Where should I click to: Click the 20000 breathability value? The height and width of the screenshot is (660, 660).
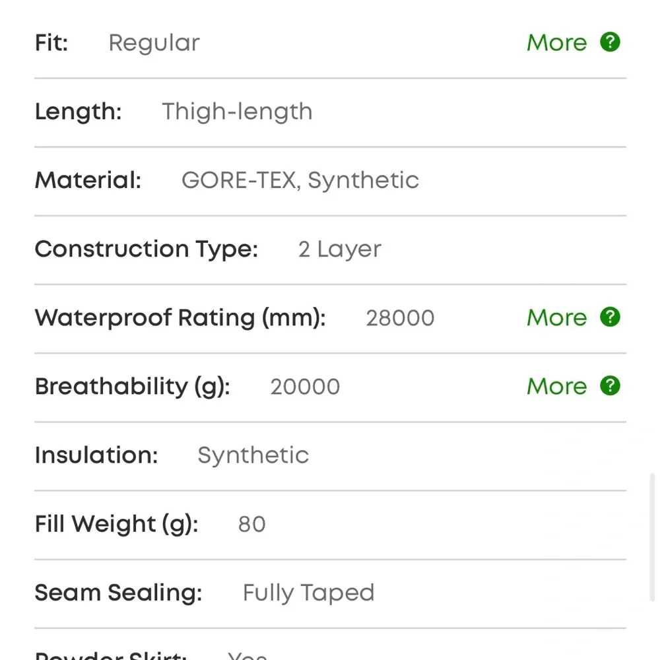coord(305,387)
